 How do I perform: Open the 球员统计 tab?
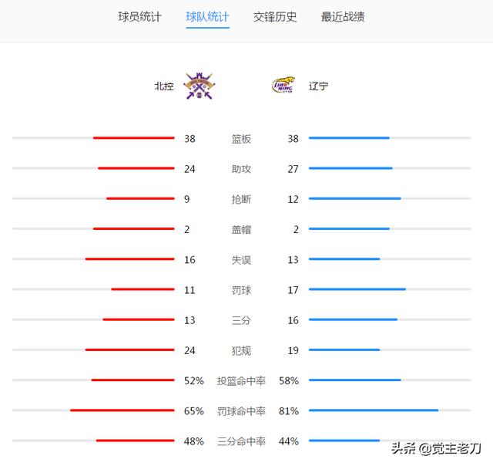pyautogui.click(x=139, y=17)
